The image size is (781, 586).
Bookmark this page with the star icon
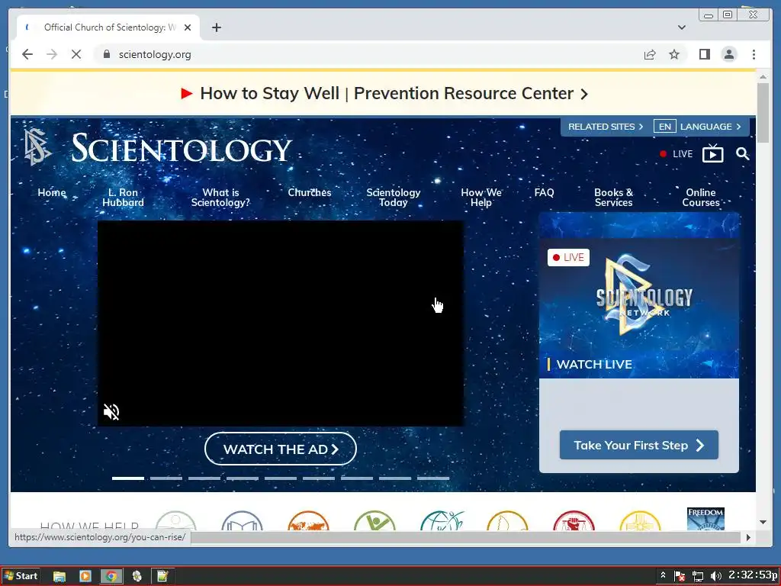(x=674, y=54)
